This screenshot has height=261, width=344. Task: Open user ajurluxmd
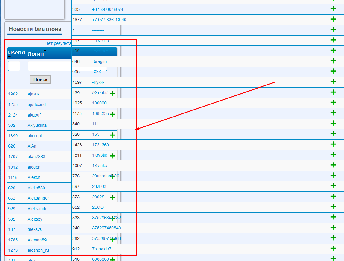pos(37,104)
